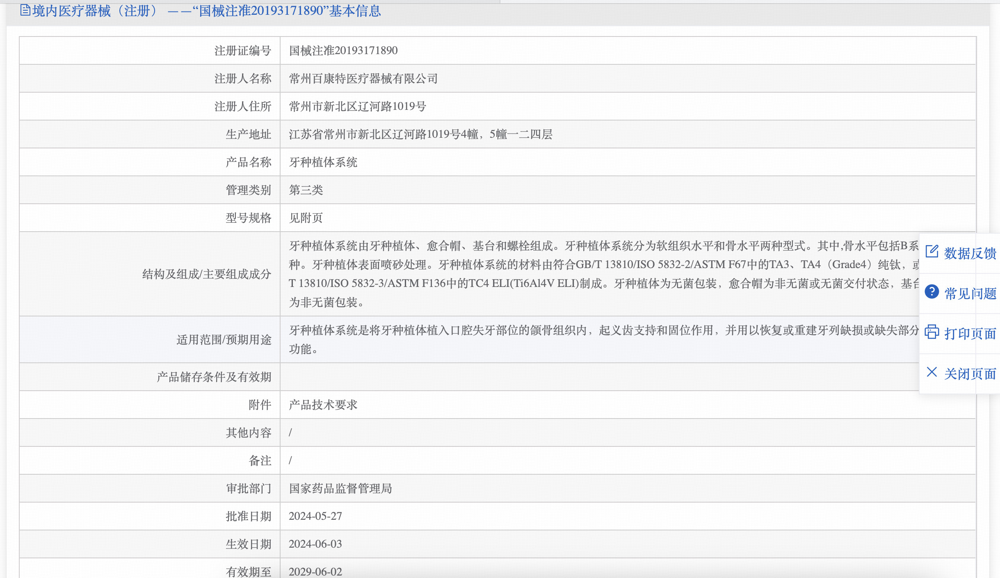1000x578 pixels.
Task: Click the 见附页 model specification value
Action: tap(306, 218)
